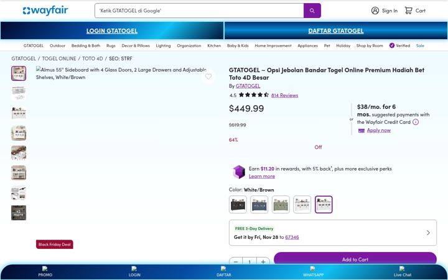Open the Decor & Pillows menu
Viewport: 448px width, 280px height.
[x=136, y=45]
